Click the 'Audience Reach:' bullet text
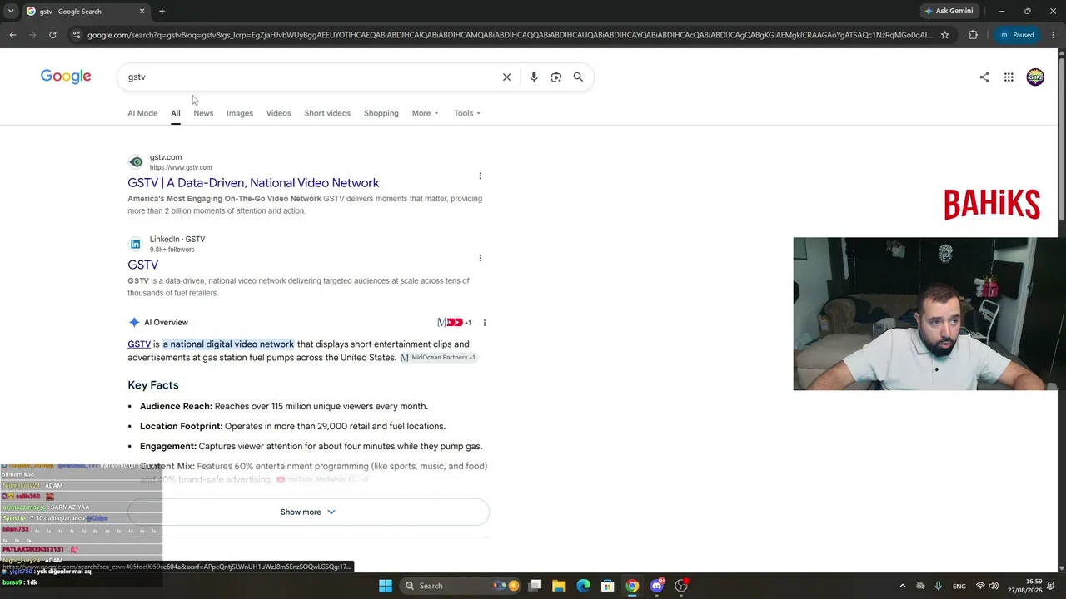 [x=176, y=407]
